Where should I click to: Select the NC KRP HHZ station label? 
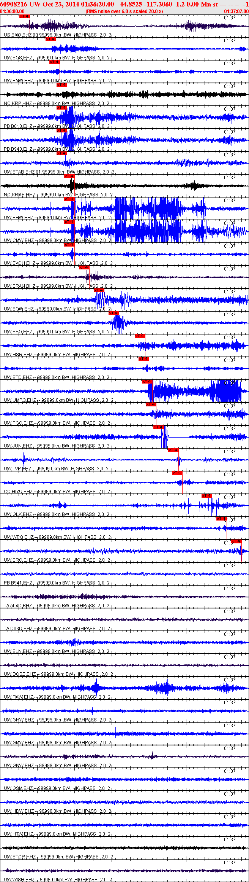[57, 103]
